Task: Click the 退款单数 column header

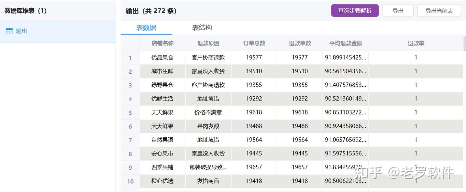Action: point(300,43)
